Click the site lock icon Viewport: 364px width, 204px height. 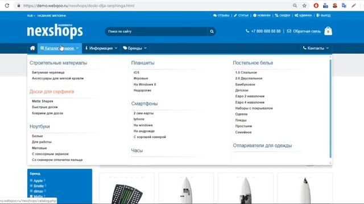click(x=19, y=6)
